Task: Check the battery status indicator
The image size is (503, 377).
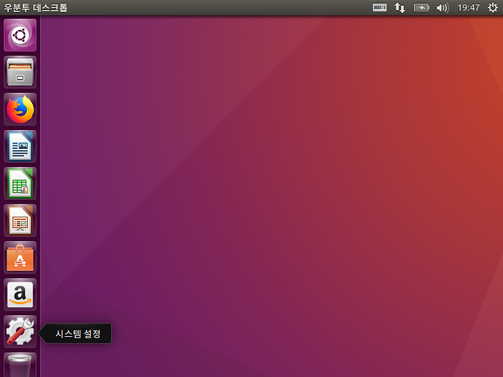Action: click(422, 7)
